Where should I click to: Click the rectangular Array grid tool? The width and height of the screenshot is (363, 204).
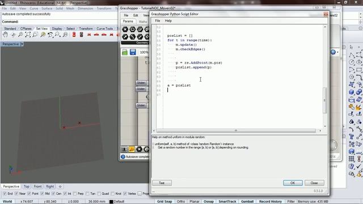point(352,159)
